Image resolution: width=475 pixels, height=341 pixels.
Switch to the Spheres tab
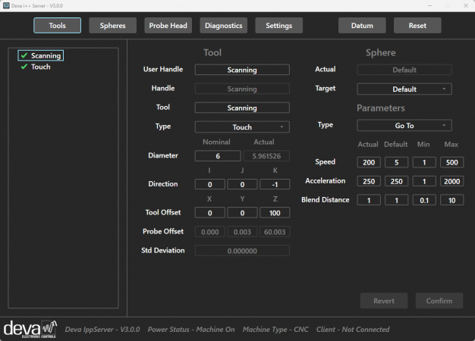(x=112, y=26)
